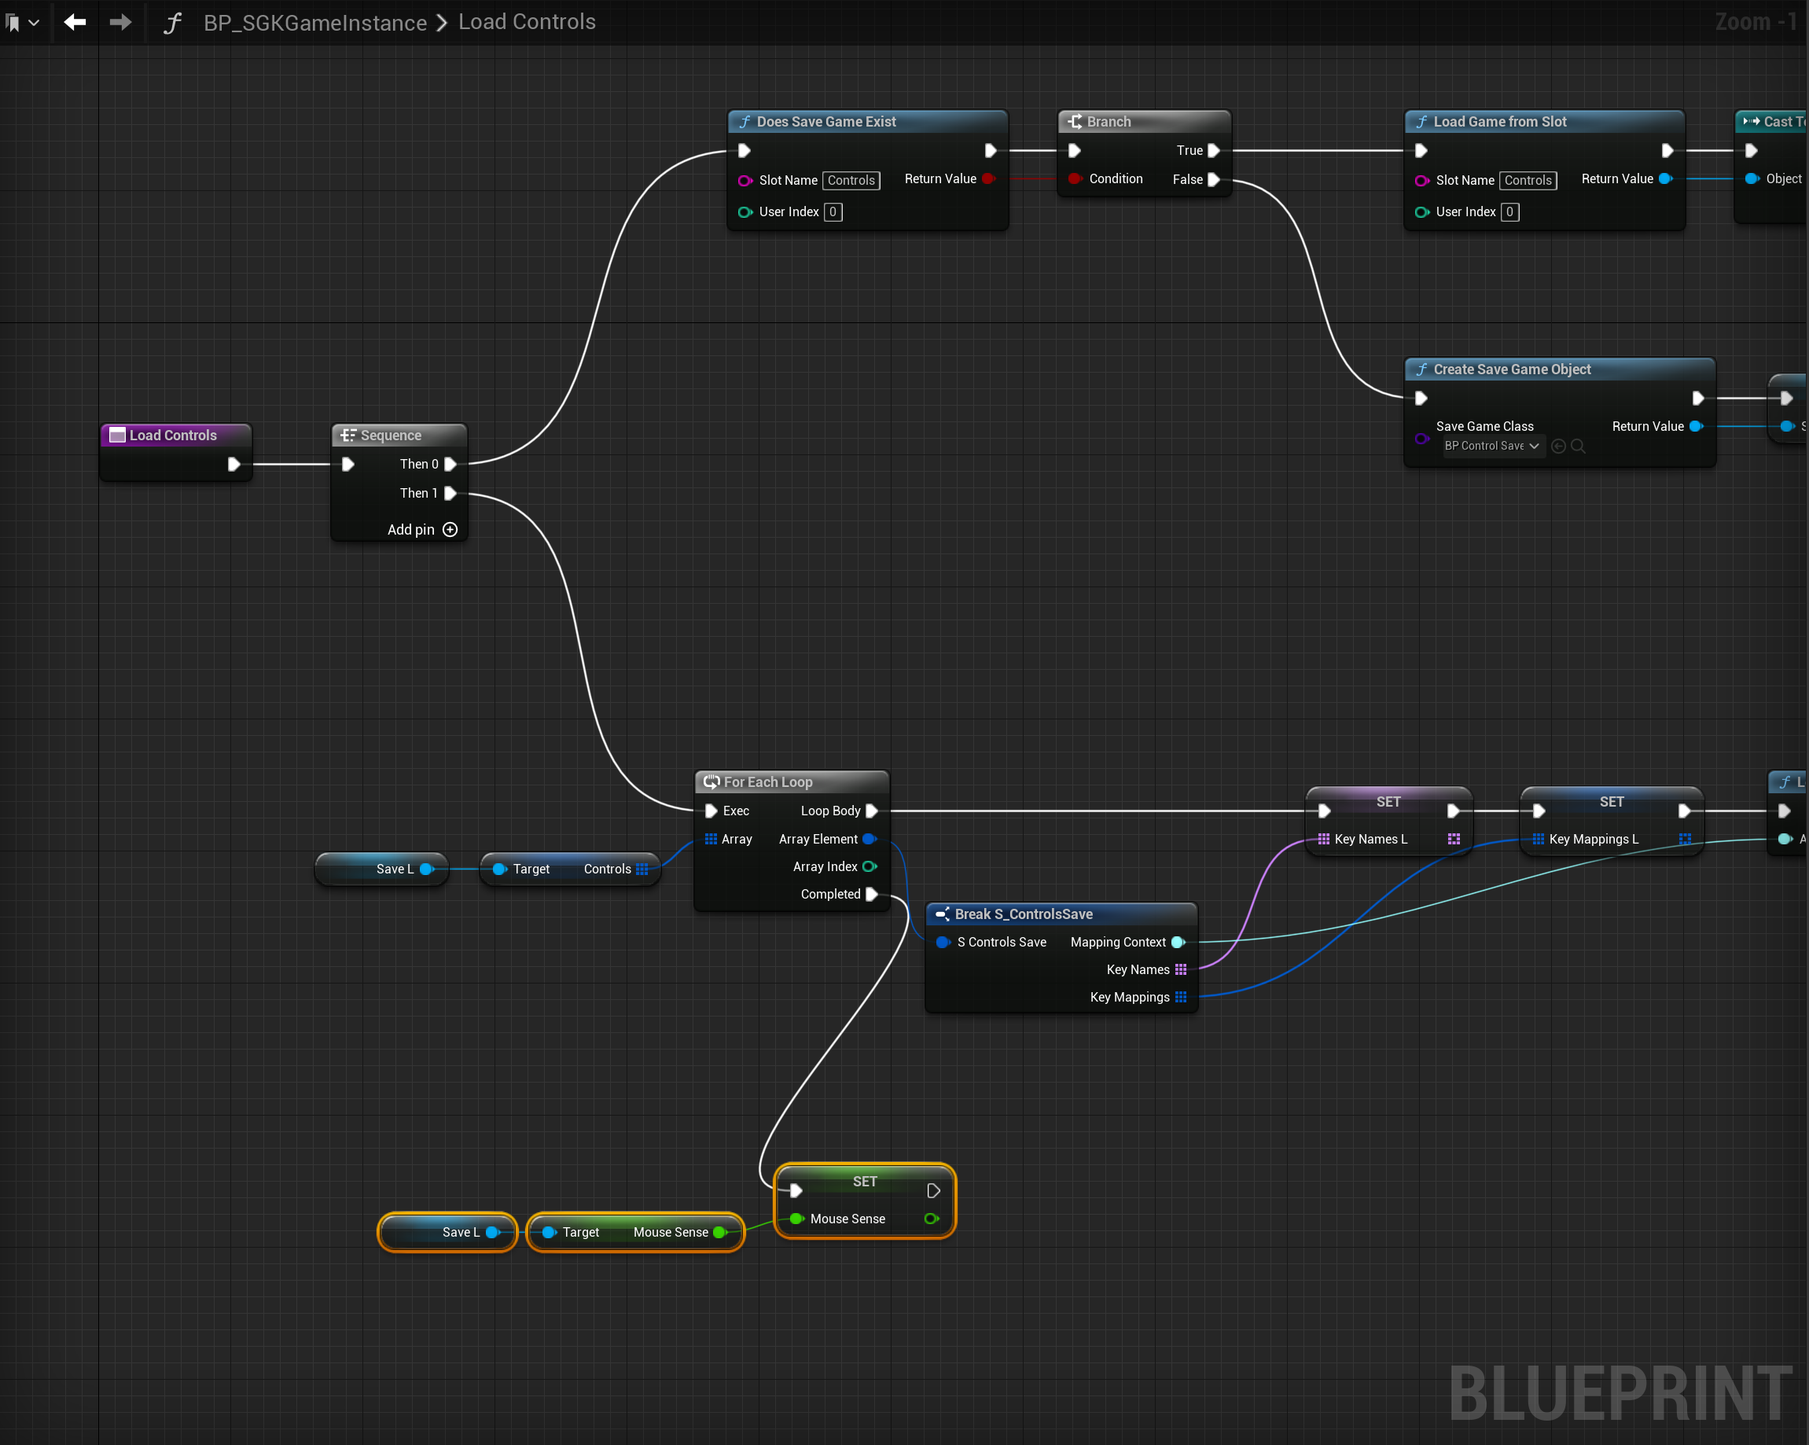The image size is (1809, 1445).
Task: Click the green Array Index output pin
Action: point(870,867)
